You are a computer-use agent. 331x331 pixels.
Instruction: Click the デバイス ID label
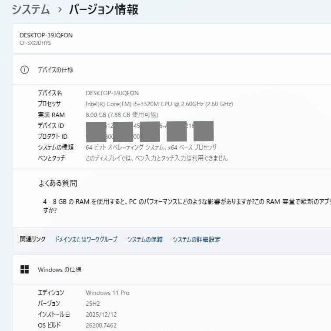tap(51, 126)
